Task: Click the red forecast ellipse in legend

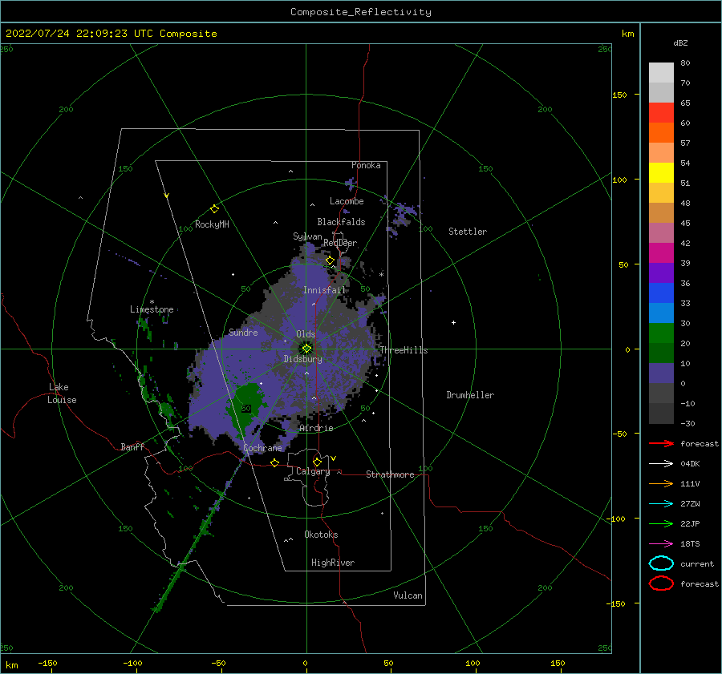Action: point(661,583)
